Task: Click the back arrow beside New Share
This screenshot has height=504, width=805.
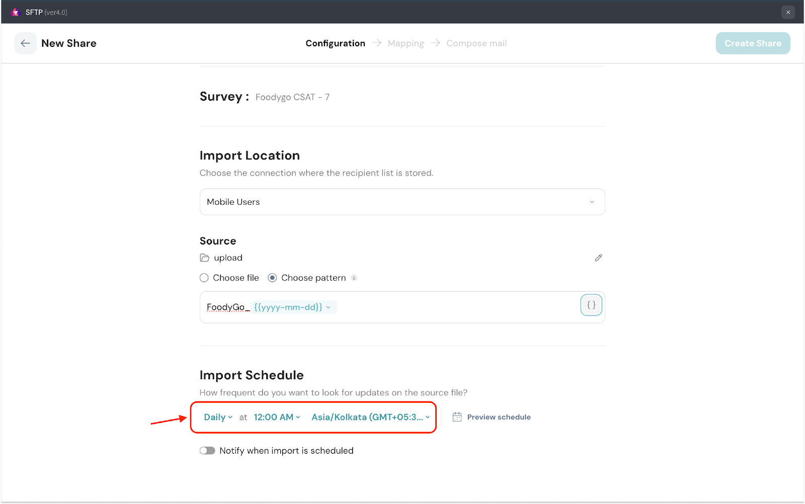Action: point(25,43)
